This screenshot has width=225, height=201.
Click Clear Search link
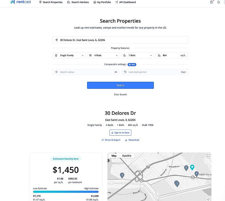click(120, 95)
